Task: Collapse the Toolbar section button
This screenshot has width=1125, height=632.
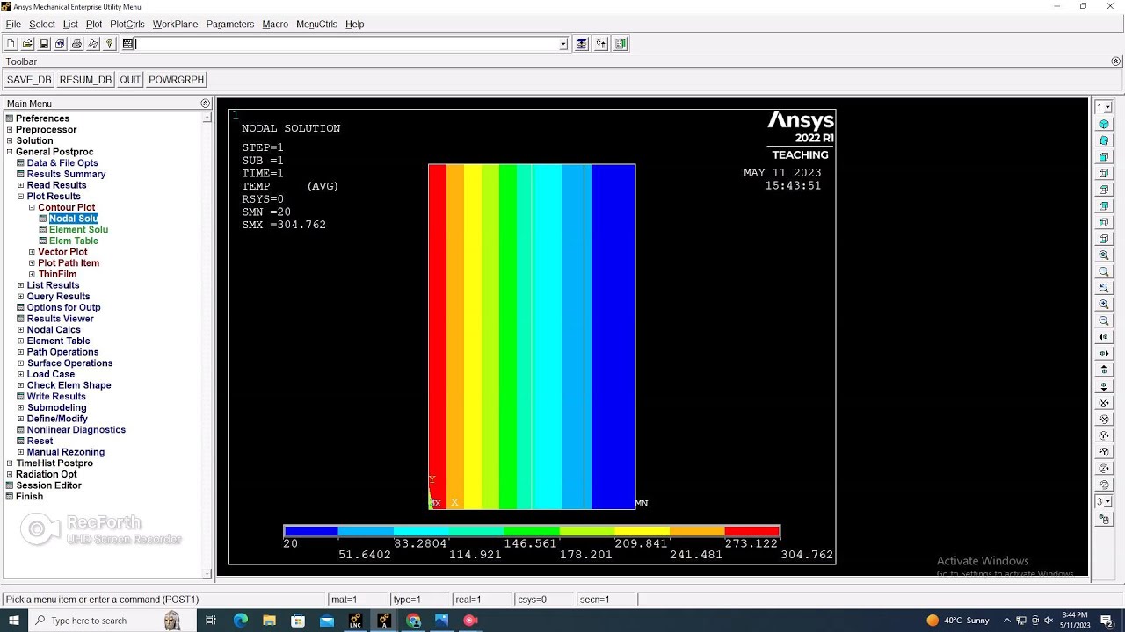Action: 1116,61
